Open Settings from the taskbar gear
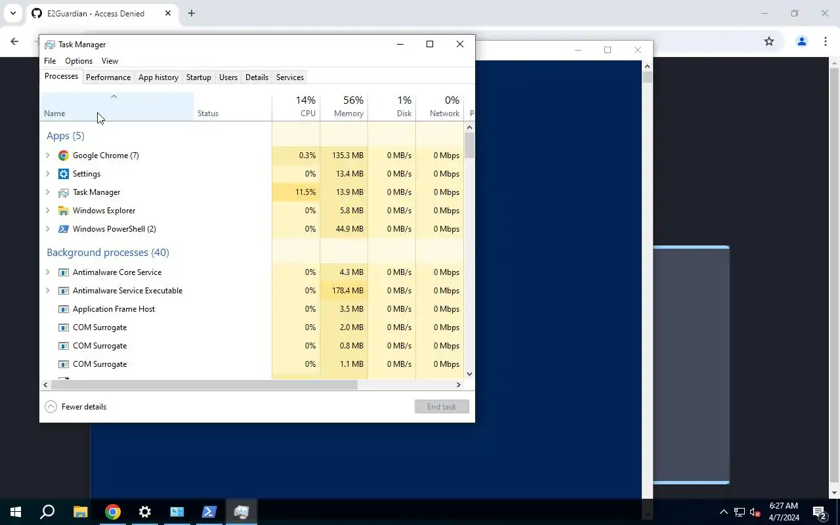Screen dimensions: 840x525 pyautogui.click(x=145, y=512)
